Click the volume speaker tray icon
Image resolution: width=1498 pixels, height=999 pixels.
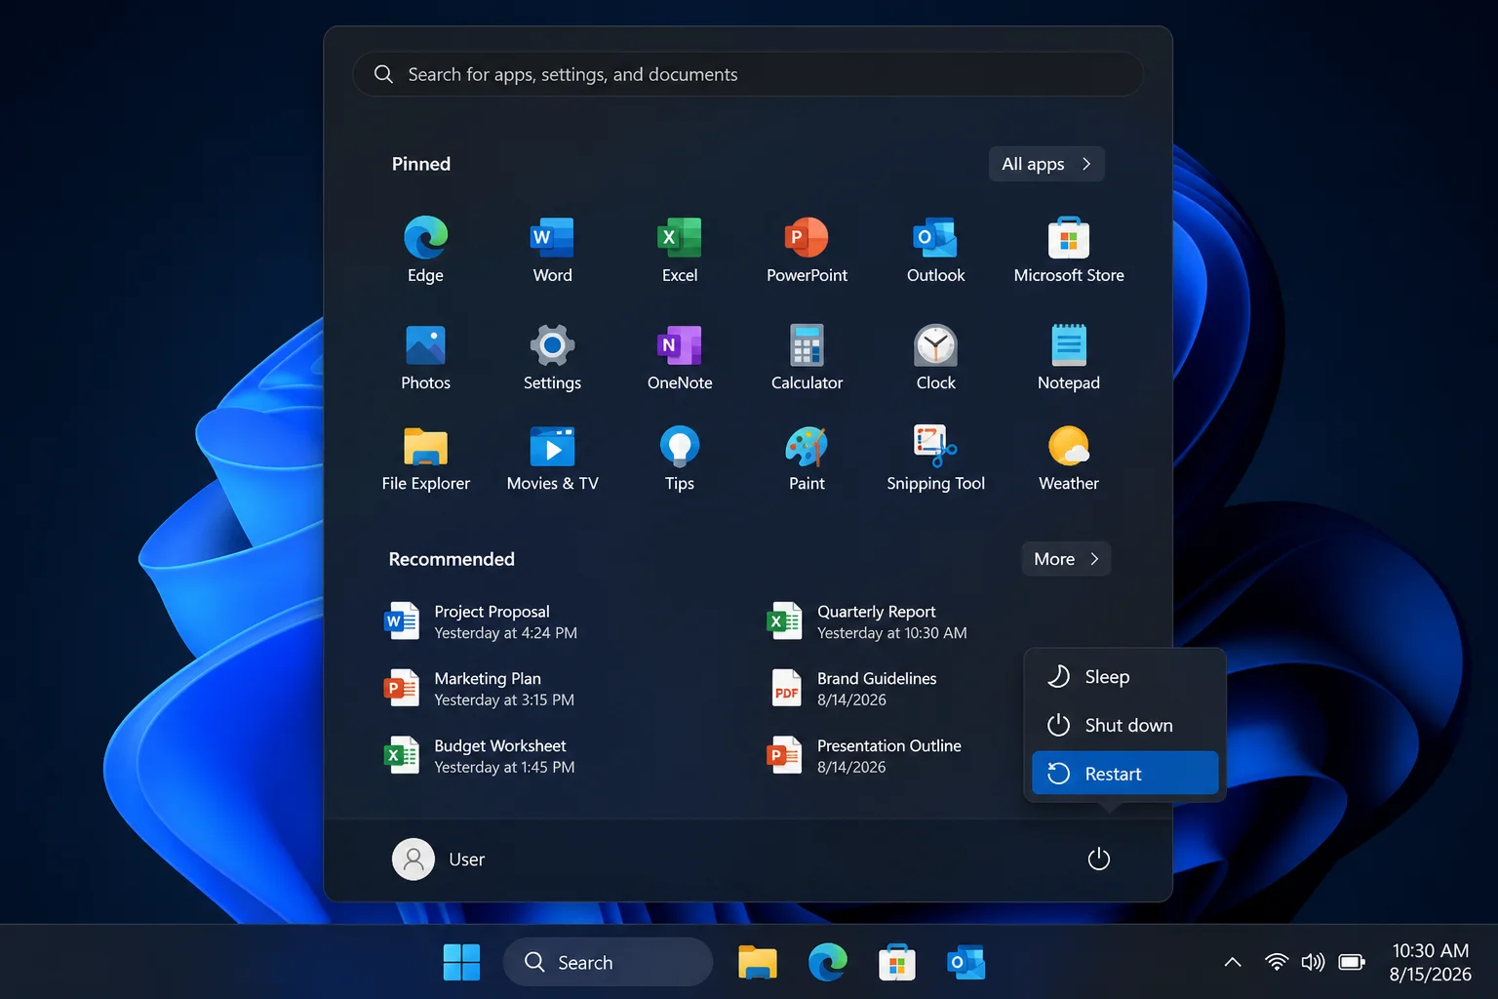pyautogui.click(x=1313, y=963)
